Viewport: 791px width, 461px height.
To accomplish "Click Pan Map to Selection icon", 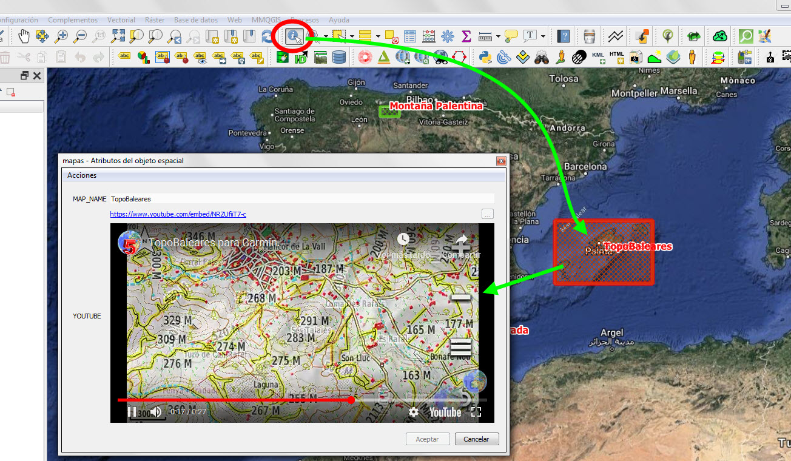I will [x=42, y=36].
